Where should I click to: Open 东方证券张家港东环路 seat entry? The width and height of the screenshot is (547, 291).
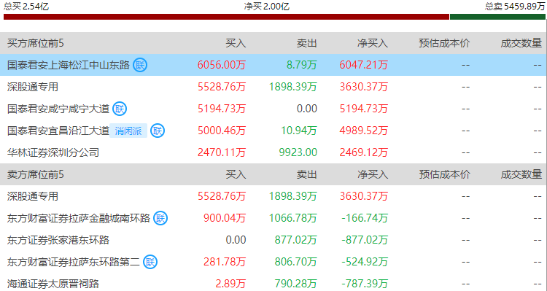click(58, 240)
